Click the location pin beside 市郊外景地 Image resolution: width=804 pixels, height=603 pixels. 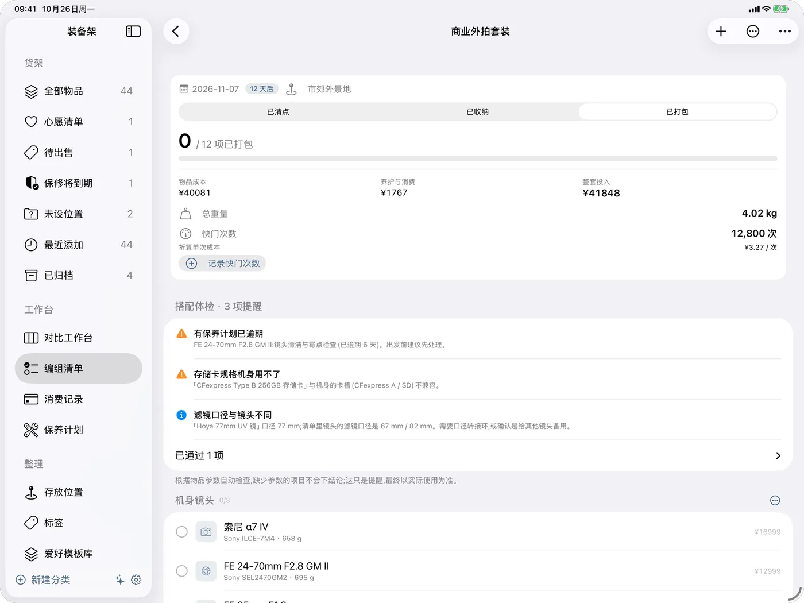[292, 89]
